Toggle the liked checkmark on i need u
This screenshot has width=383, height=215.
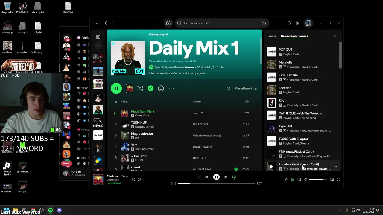(236, 169)
